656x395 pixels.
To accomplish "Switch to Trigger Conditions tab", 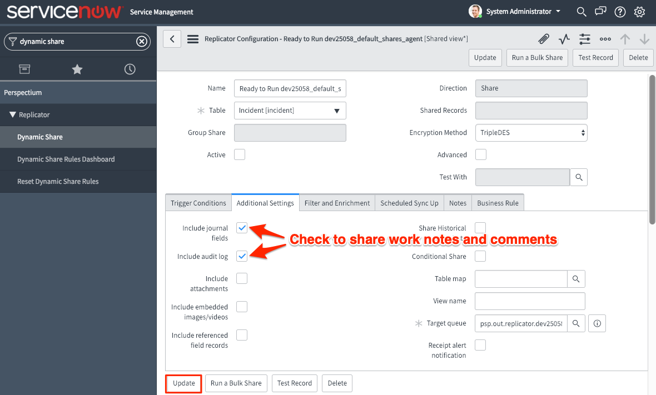I will [198, 203].
